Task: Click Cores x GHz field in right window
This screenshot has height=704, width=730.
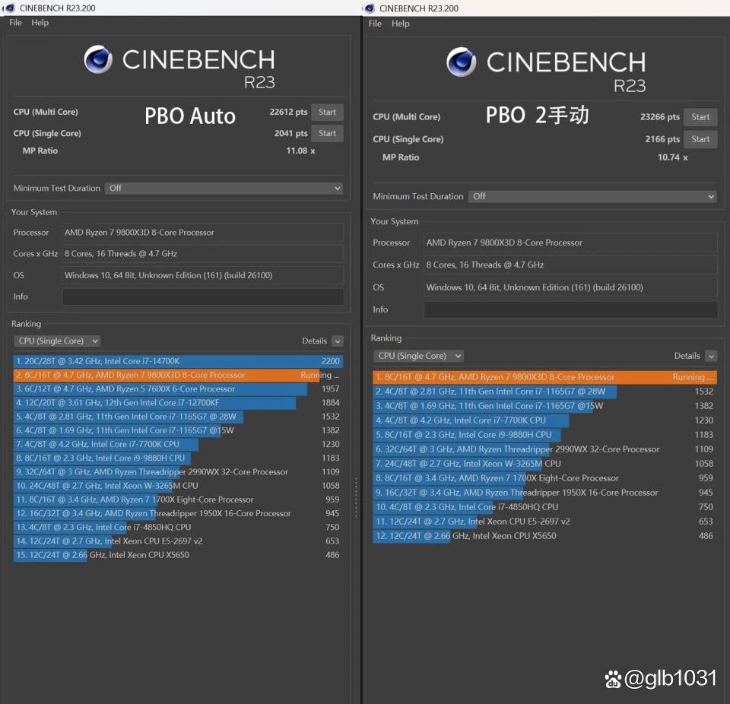Action: [x=571, y=265]
